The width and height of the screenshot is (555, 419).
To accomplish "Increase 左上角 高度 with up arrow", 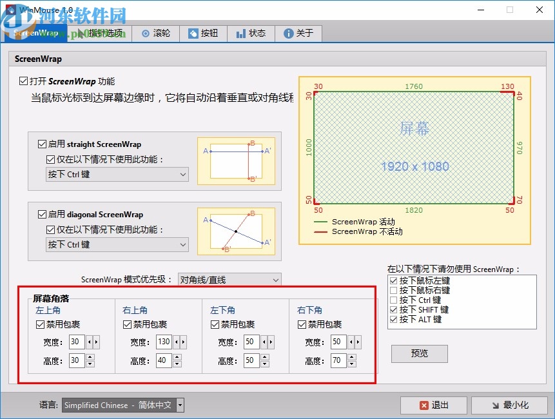I will point(90,357).
